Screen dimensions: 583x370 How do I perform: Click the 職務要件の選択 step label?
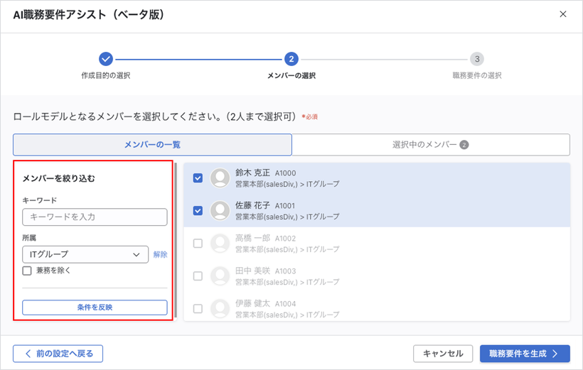click(x=477, y=75)
